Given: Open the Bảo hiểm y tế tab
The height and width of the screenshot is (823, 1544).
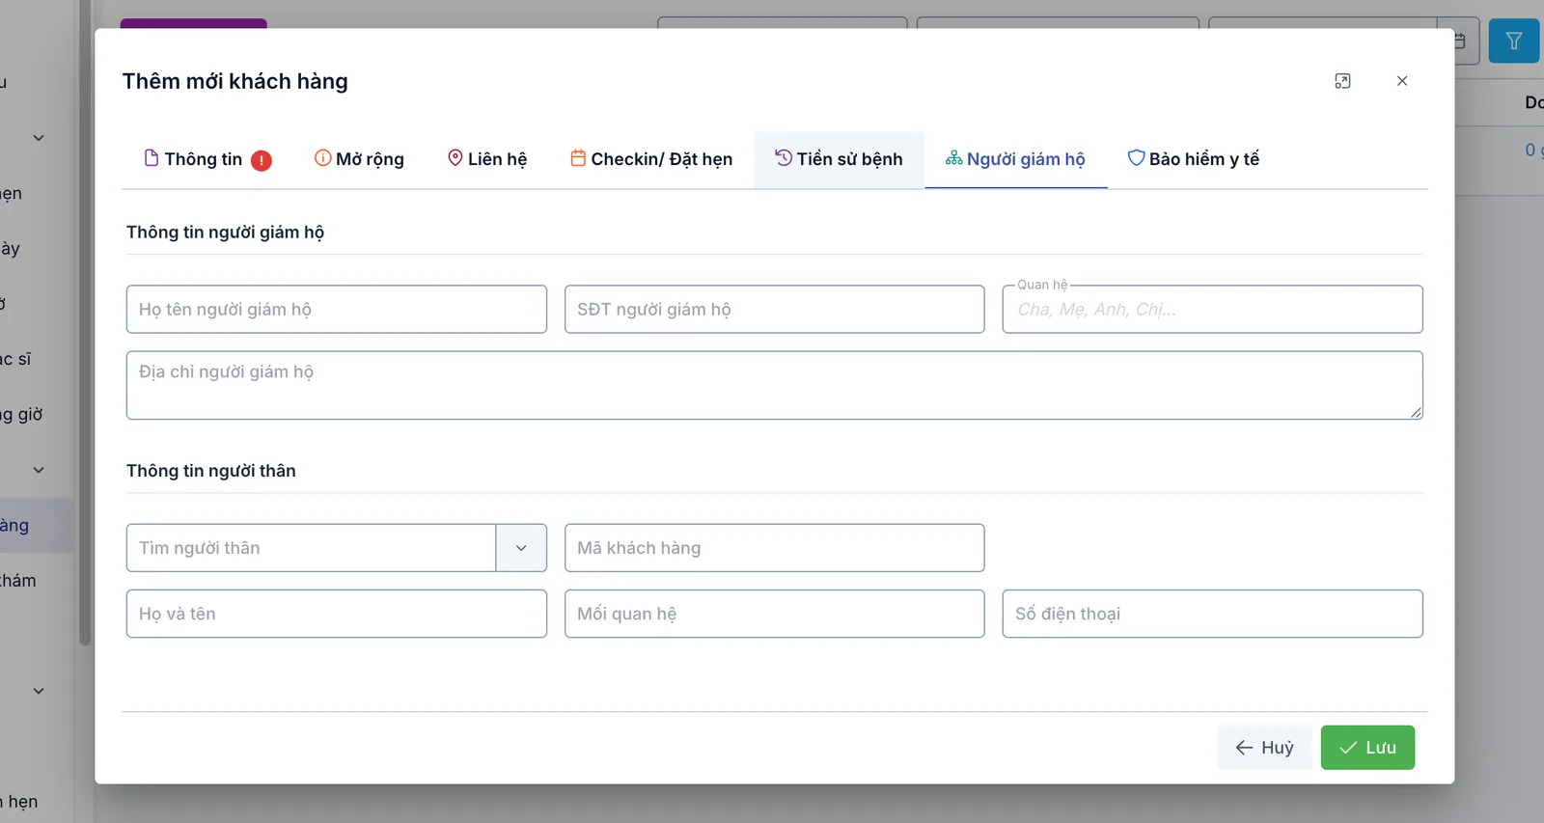Looking at the screenshot, I should (1195, 159).
